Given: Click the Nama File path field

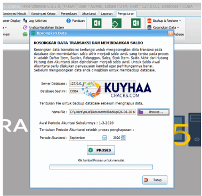Looking at the screenshot, I should coord(102,112).
